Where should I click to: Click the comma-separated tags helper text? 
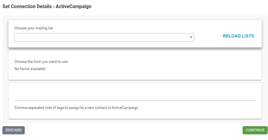point(76,108)
